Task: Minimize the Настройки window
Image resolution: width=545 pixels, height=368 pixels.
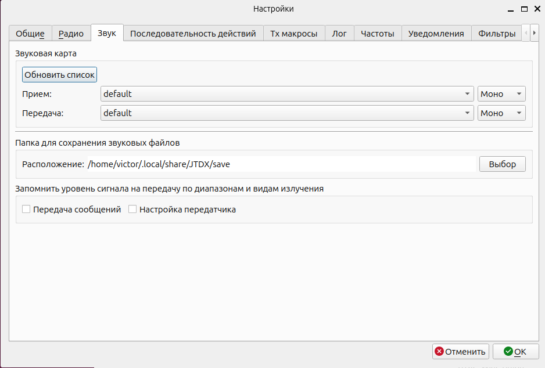Action: pyautogui.click(x=511, y=9)
